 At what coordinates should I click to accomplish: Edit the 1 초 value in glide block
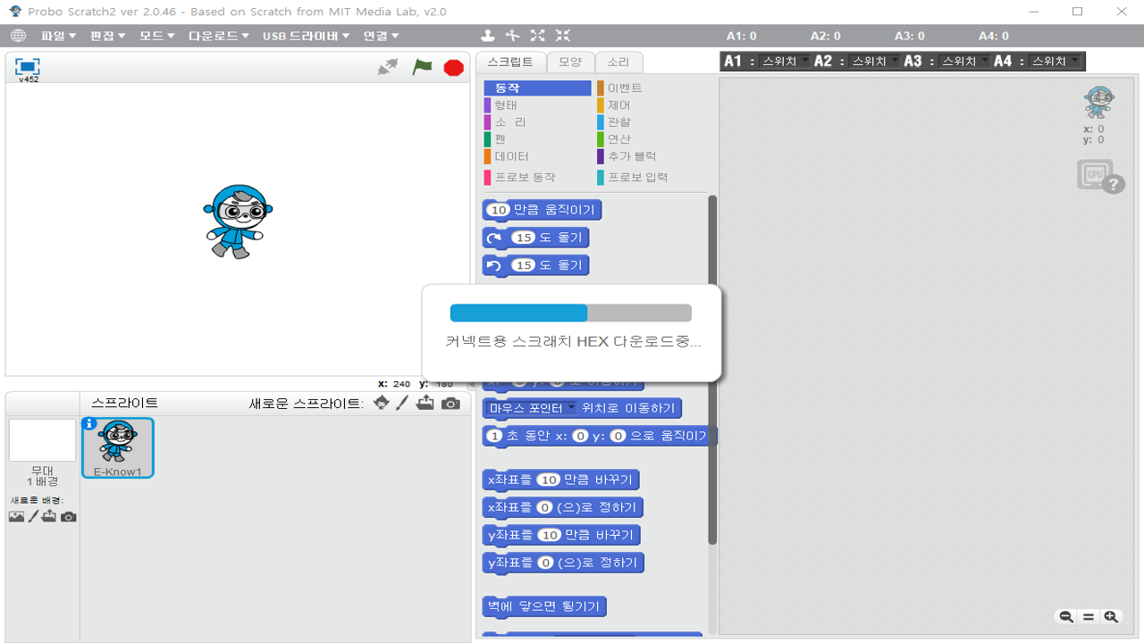(494, 436)
